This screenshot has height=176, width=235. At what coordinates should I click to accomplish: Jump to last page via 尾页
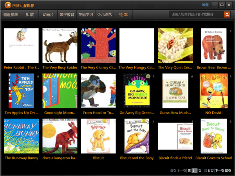228,171
